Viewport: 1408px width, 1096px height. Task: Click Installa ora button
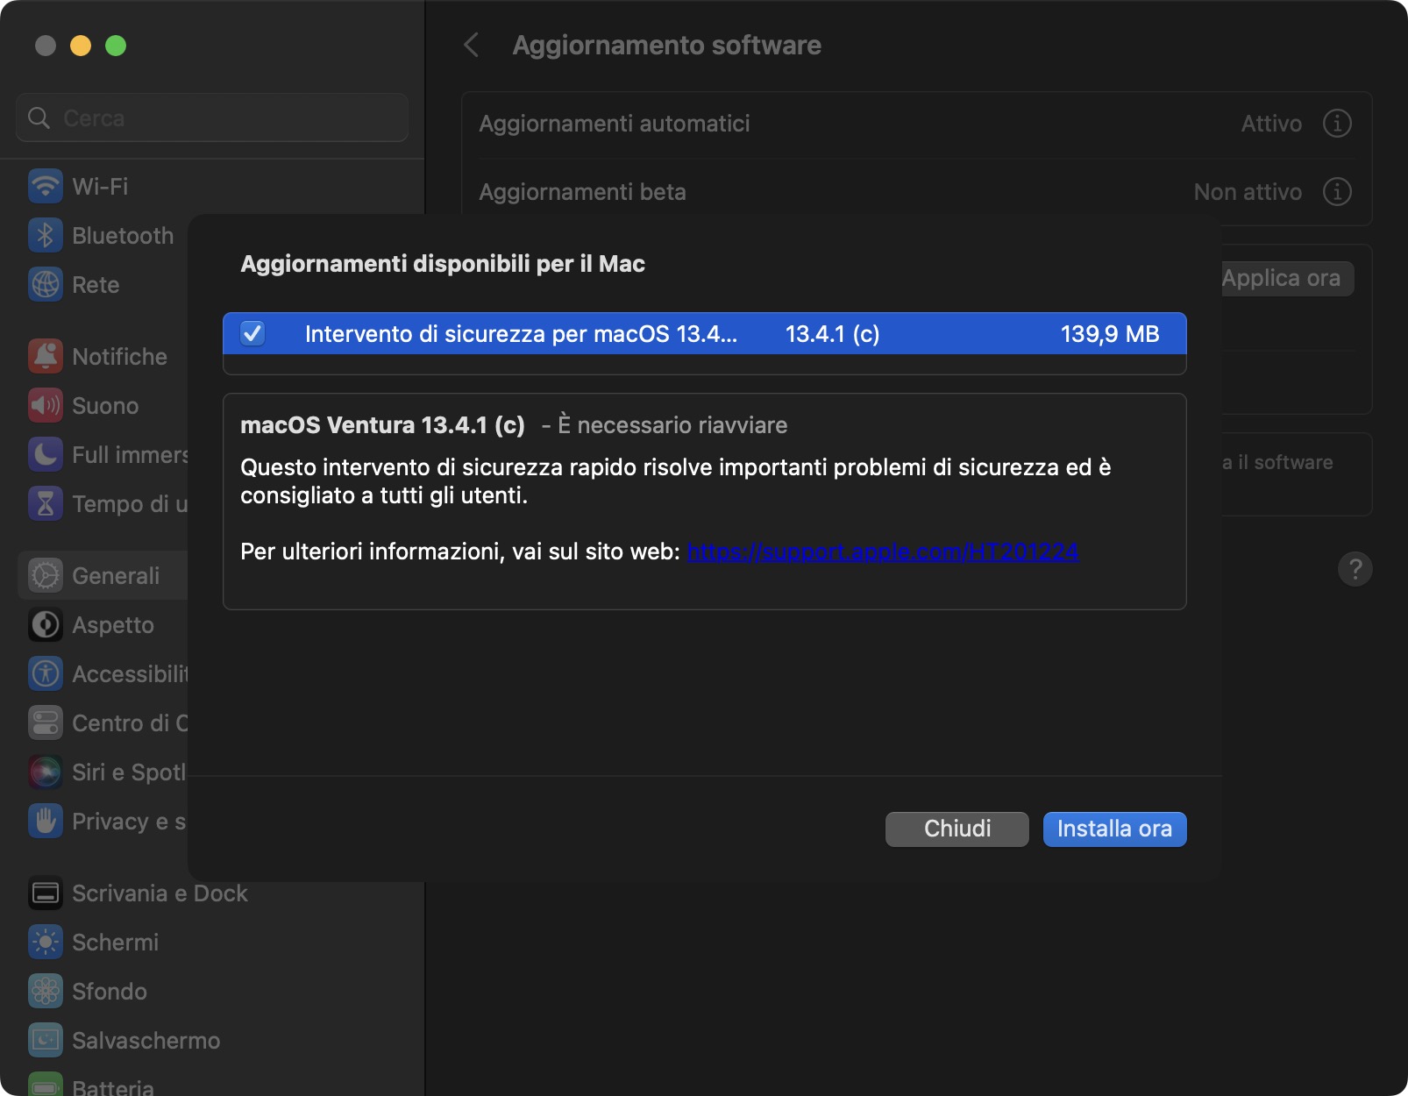coord(1114,829)
